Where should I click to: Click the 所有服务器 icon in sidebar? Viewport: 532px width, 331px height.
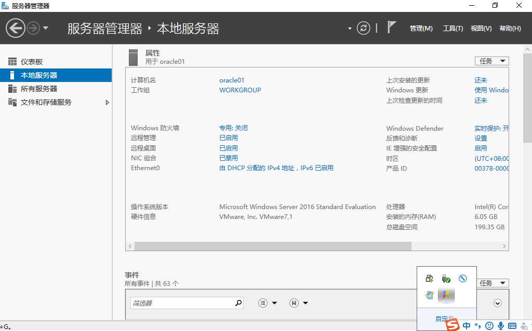pos(12,89)
